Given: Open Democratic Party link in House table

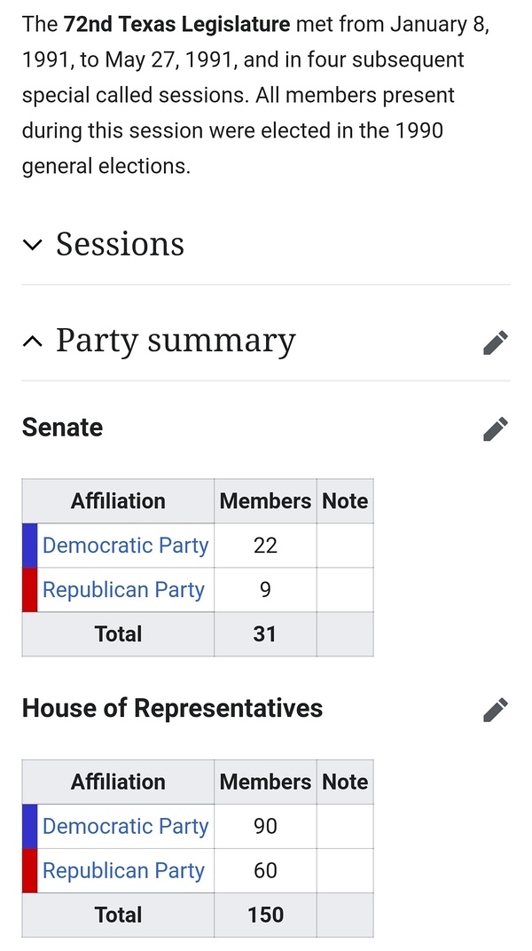Looking at the screenshot, I should pyautogui.click(x=125, y=827).
